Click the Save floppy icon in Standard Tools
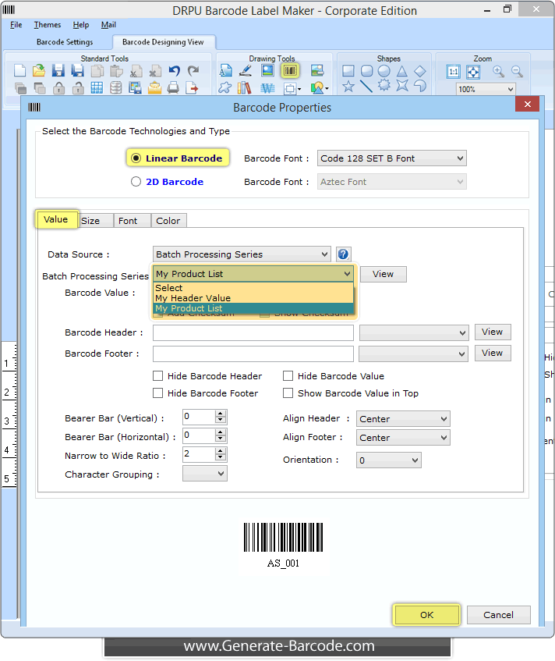Screen dimensions: 555x661 coord(58,70)
